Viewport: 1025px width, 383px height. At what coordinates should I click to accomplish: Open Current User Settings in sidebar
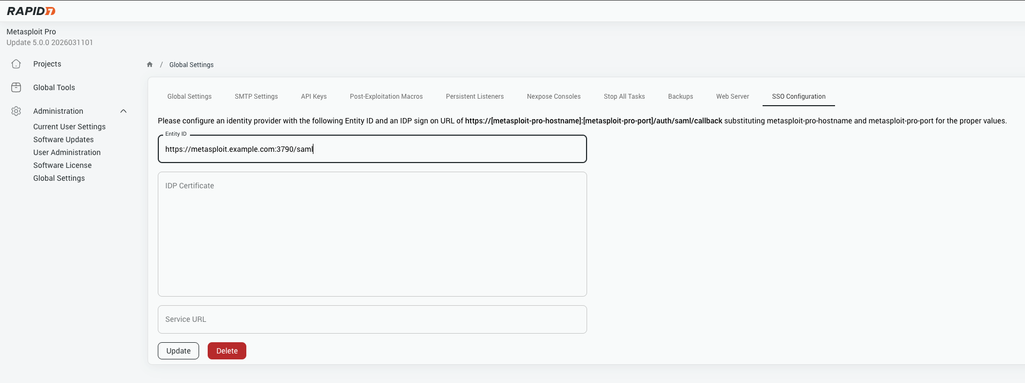[69, 127]
